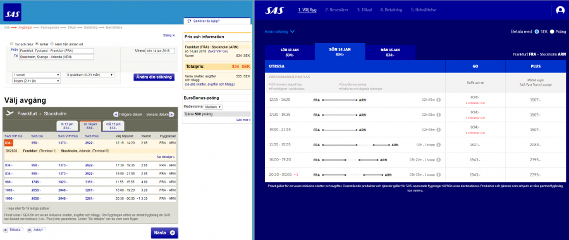Choose the Hem från annan ort option
This screenshot has width=569, height=240.
(52, 43)
